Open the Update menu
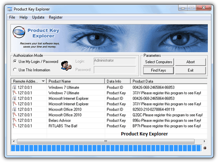Image resolution: width=218 pixels, height=162 pixels. pos(38,17)
